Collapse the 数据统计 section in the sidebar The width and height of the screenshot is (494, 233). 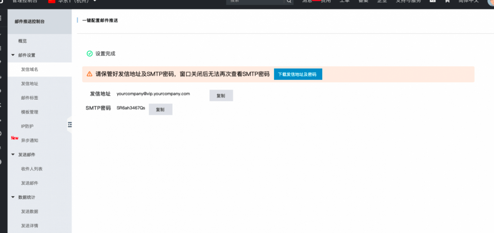13,197
